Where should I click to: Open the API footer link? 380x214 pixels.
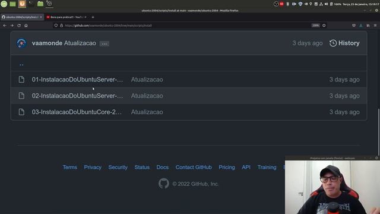coord(246,168)
